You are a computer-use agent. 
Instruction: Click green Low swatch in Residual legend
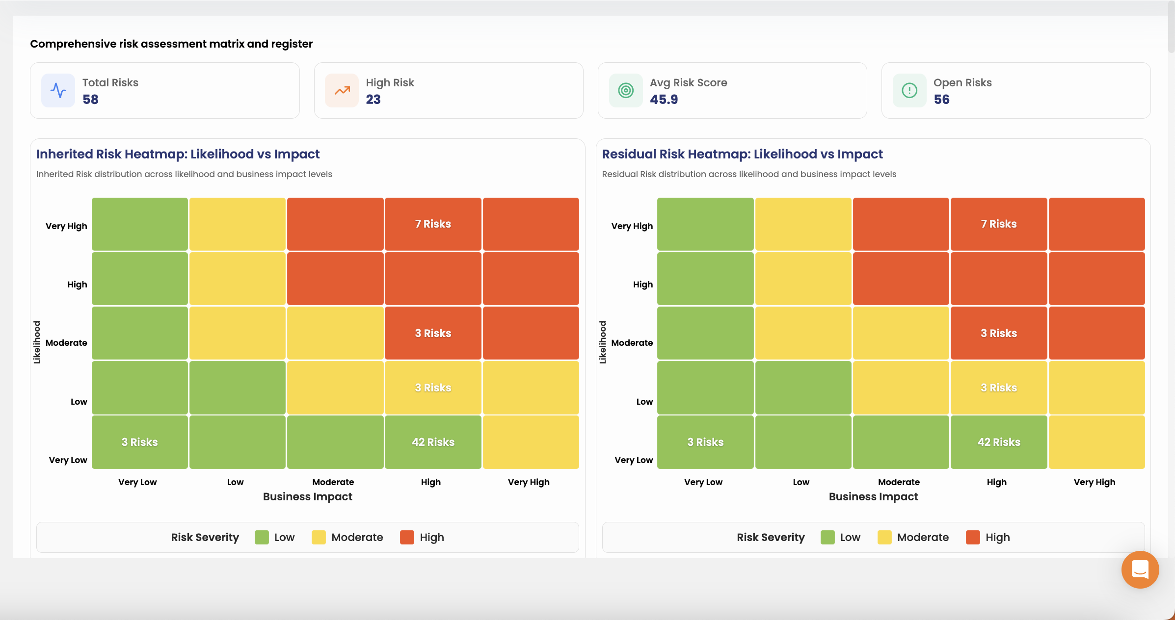tap(828, 538)
